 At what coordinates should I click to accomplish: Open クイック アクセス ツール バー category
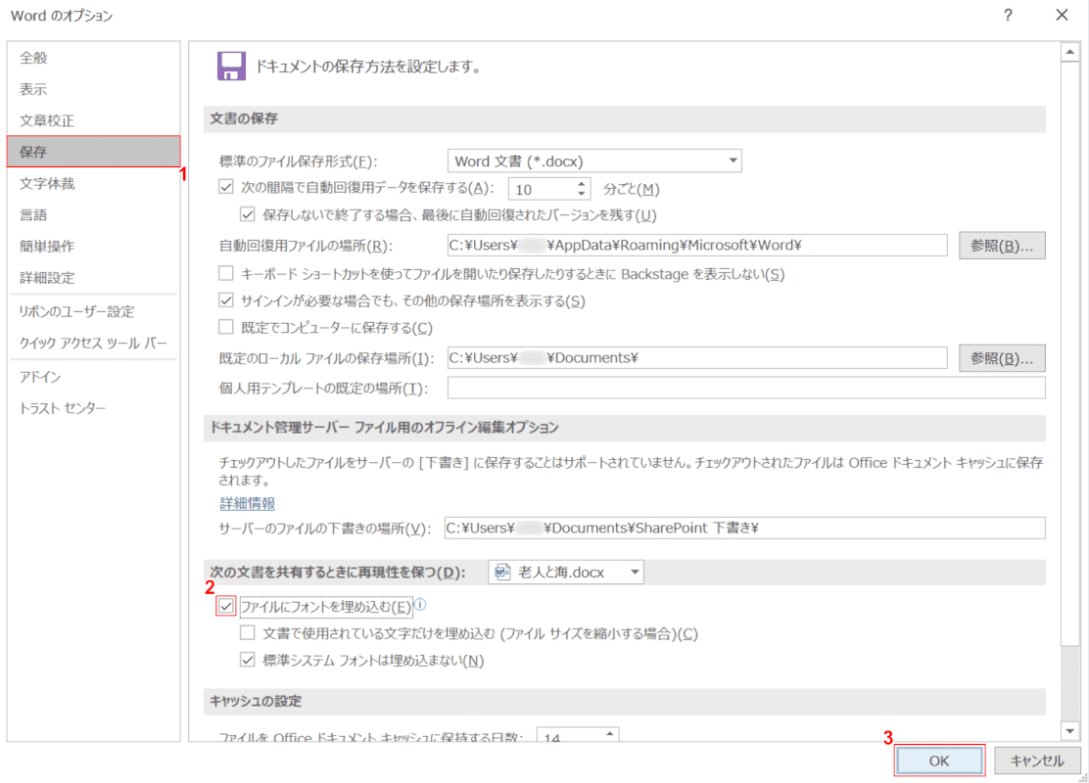93,343
